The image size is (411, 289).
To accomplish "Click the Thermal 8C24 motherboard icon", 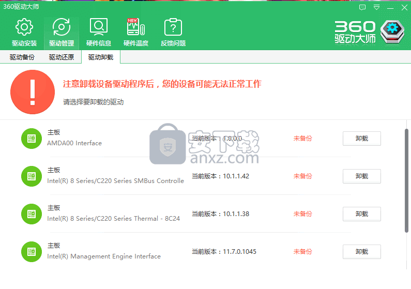I will tap(32, 214).
